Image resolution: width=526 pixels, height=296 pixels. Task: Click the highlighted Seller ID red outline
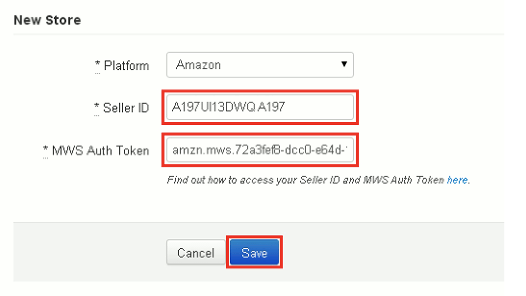[x=260, y=107]
